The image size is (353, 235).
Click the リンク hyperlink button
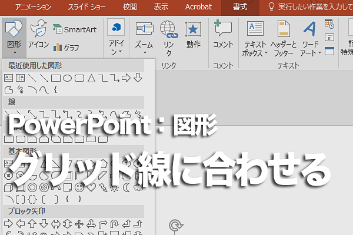(169, 38)
